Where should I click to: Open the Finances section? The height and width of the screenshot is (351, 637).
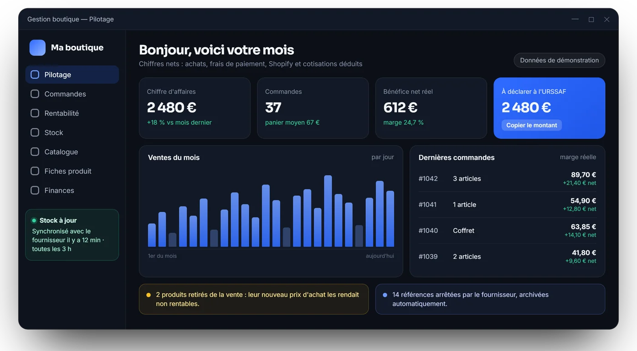pyautogui.click(x=72, y=191)
